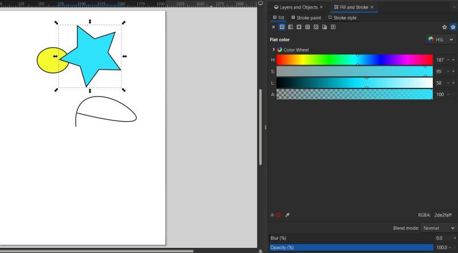Screen dimensions: 458x253
Task: Choose the Pattern fill icon
Action: pos(316,27)
